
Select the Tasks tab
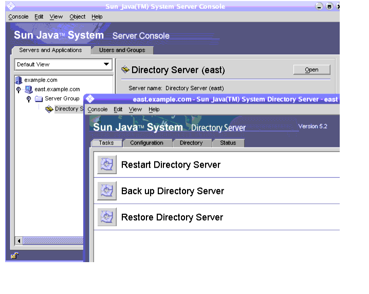coord(106,143)
